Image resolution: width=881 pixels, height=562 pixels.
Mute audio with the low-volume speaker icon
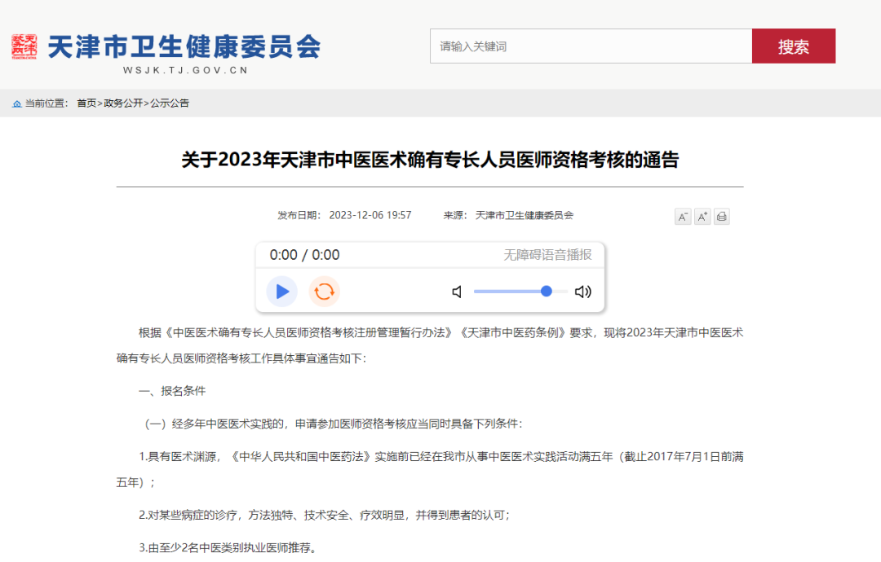click(457, 292)
